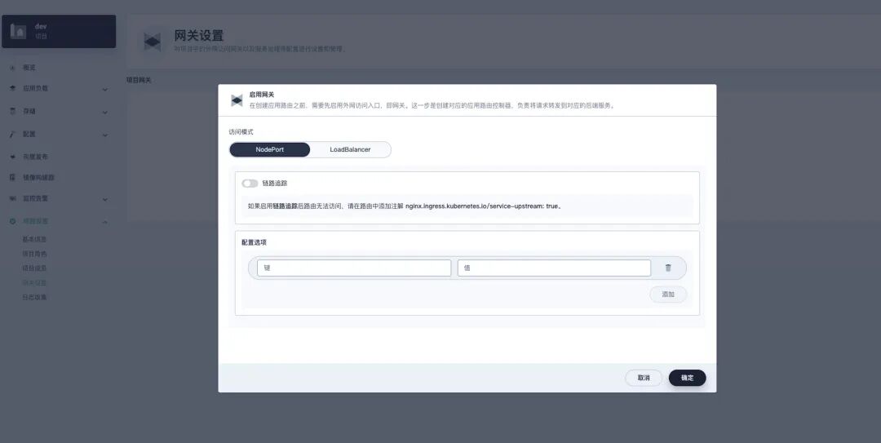Click the 键 key input field

(x=354, y=268)
